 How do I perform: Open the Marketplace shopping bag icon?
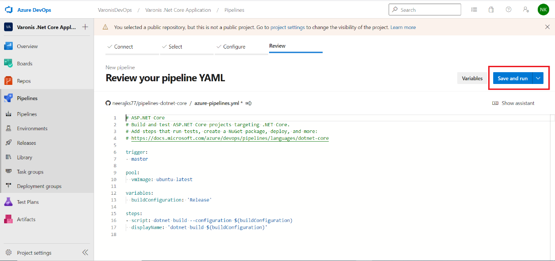tap(491, 10)
